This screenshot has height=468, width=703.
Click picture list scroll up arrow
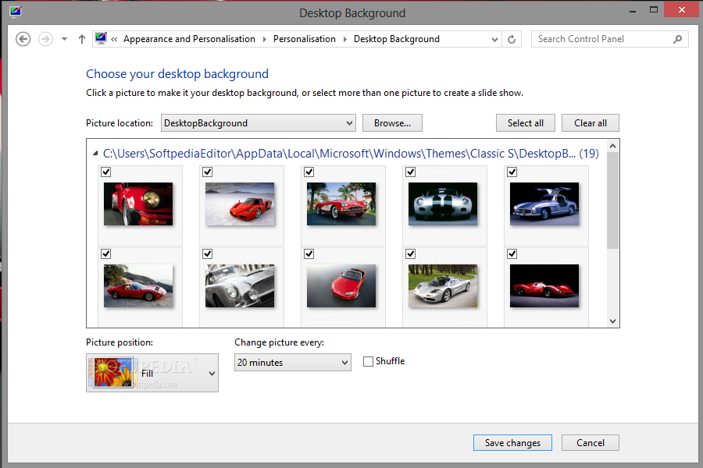click(613, 146)
